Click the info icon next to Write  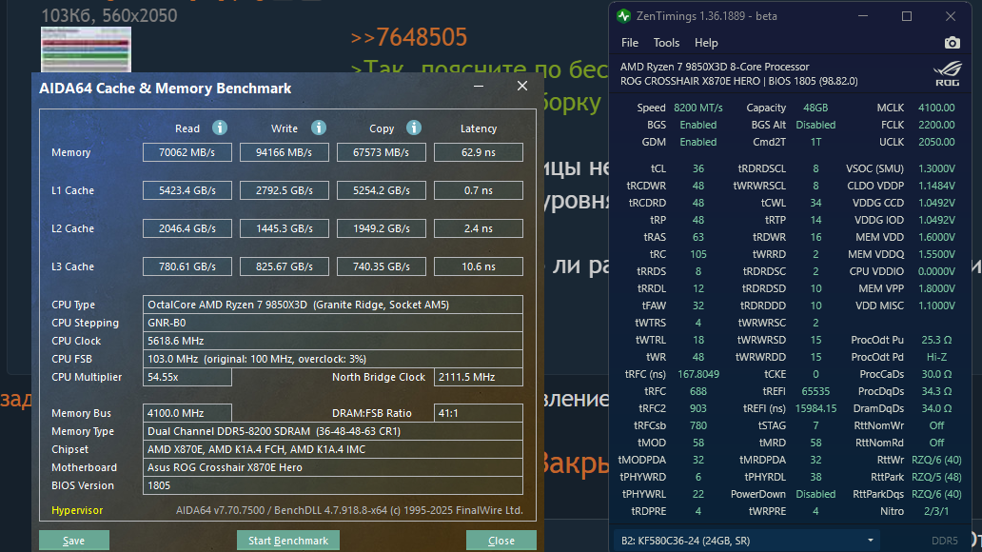coord(318,128)
